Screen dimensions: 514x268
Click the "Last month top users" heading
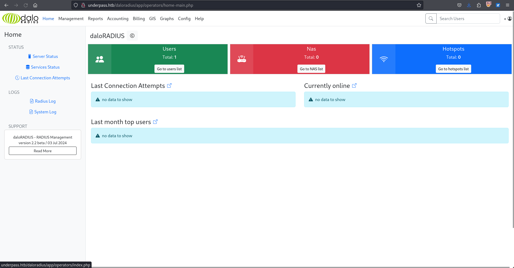(121, 122)
